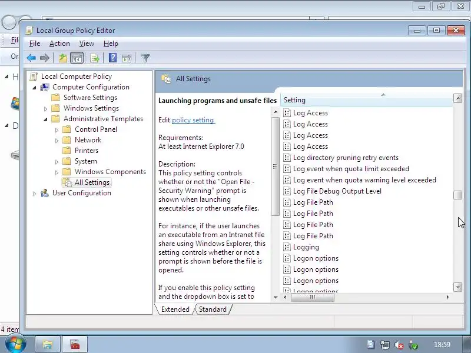Viewport: 471px width, 353px height.
Task: Select the Logging setting row
Action: [x=306, y=247]
